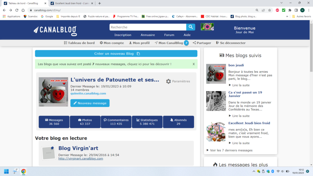Open Commentaires 113 435 button

116,122
